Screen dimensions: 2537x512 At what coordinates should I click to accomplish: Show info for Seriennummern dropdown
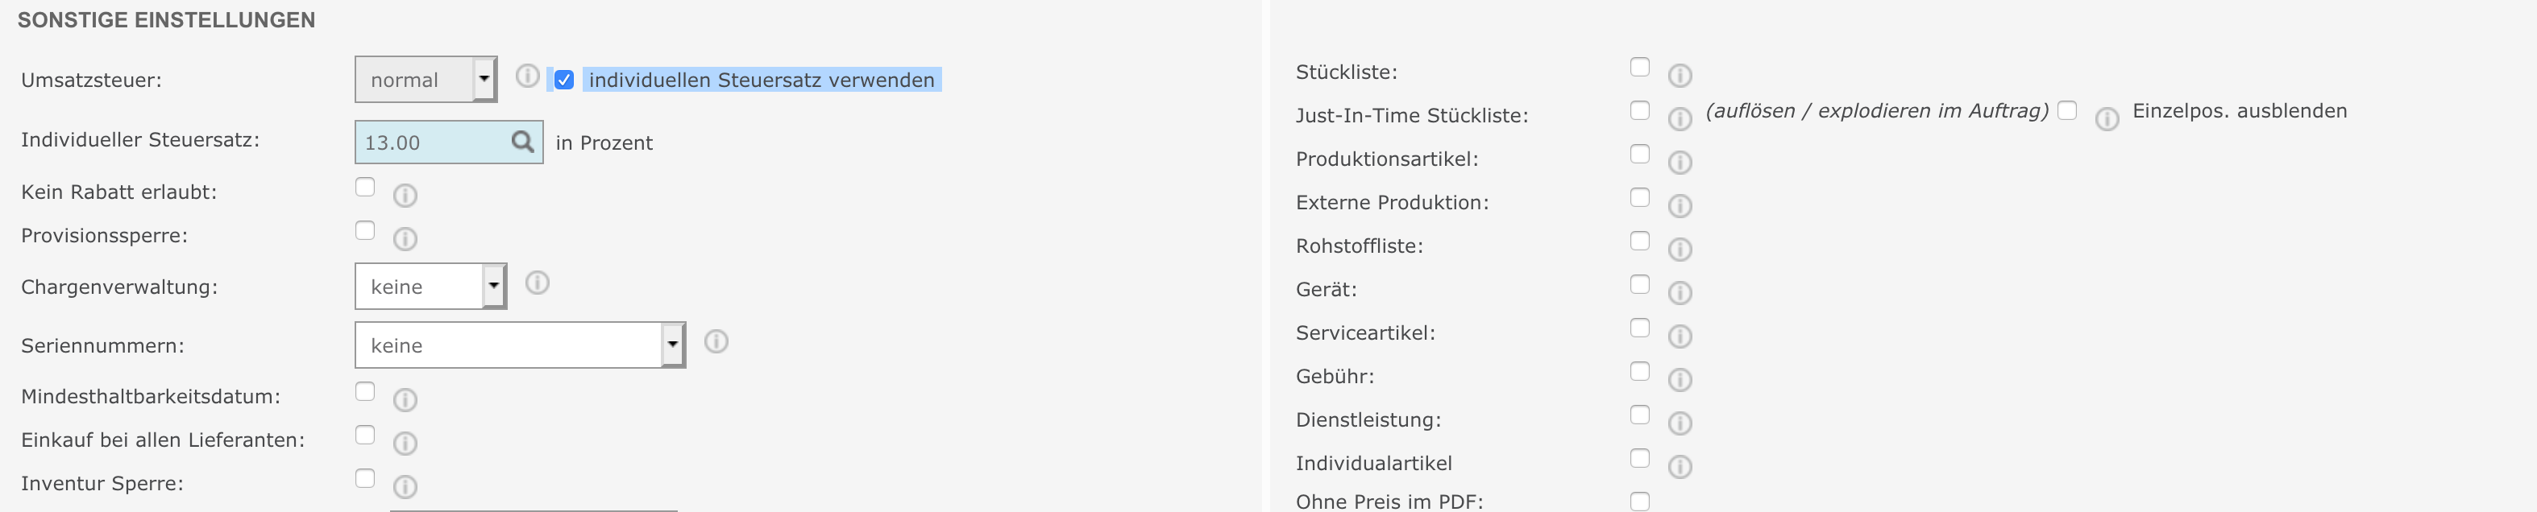tap(716, 341)
